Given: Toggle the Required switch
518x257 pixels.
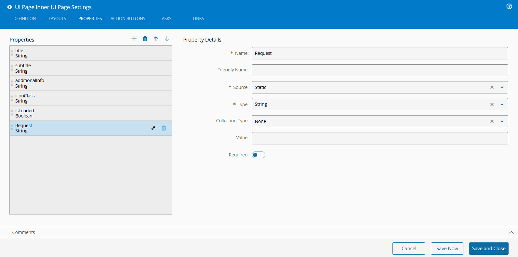Looking at the screenshot, I should tap(259, 155).
